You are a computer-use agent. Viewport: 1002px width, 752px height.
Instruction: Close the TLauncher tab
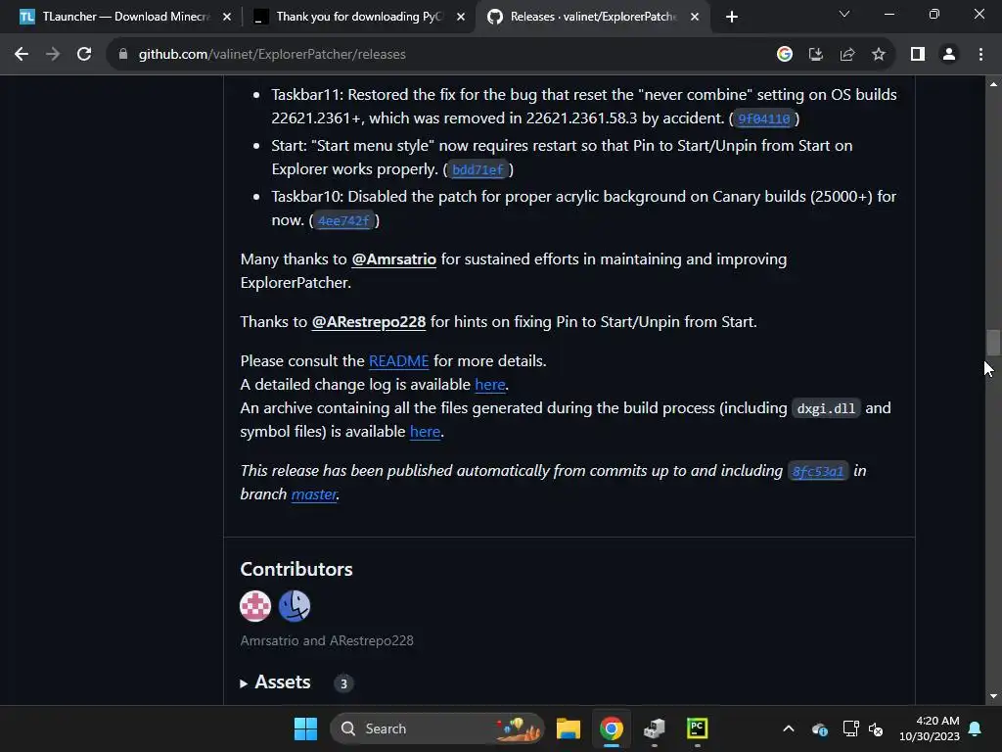click(x=227, y=17)
